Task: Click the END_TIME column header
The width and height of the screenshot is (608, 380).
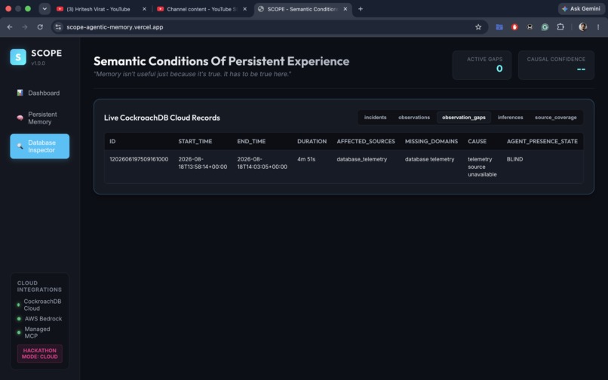Action: (x=251, y=142)
